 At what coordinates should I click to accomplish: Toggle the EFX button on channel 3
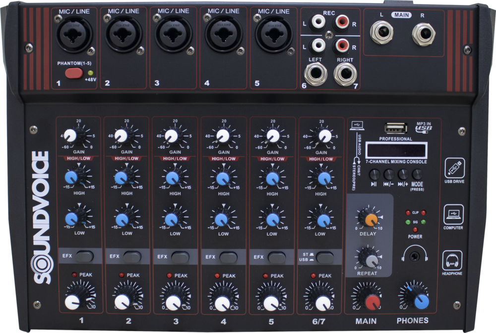pyautogui.click(x=181, y=257)
